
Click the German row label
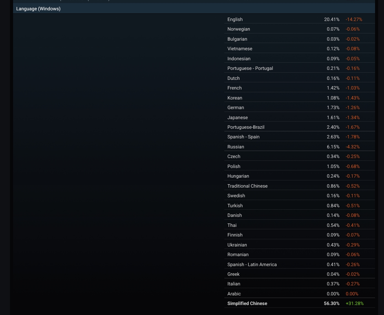click(236, 107)
